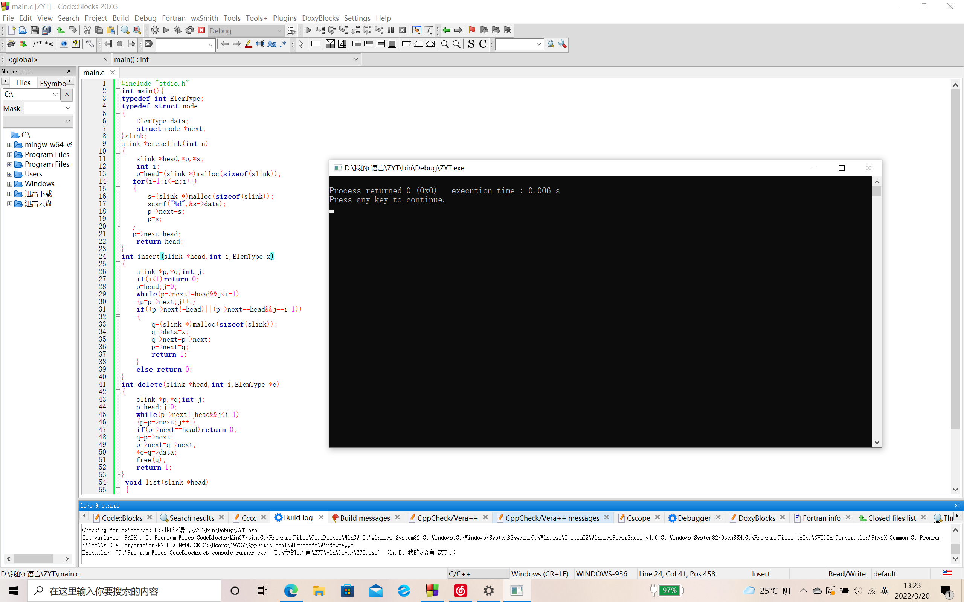This screenshot has height=602, width=964.
Task: Open the Build menu
Action: pos(120,18)
